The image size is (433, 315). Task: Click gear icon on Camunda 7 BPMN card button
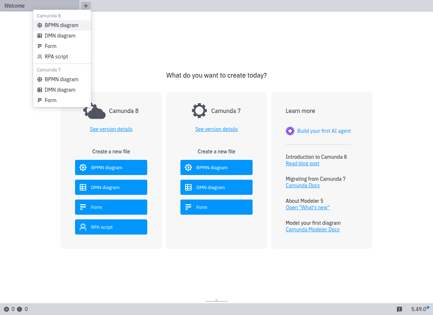(x=188, y=167)
